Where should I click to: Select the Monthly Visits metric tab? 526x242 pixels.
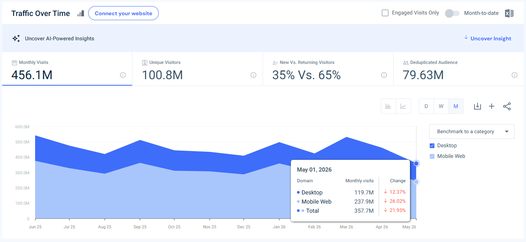[x=67, y=69]
